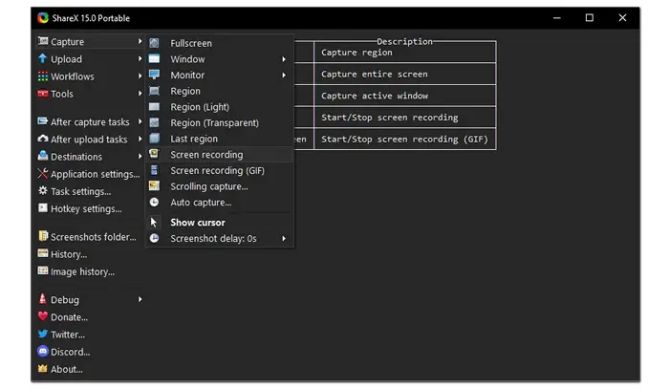This screenshot has height=389, width=669.
Task: Click the Screenshots folder icon
Action: [42, 237]
